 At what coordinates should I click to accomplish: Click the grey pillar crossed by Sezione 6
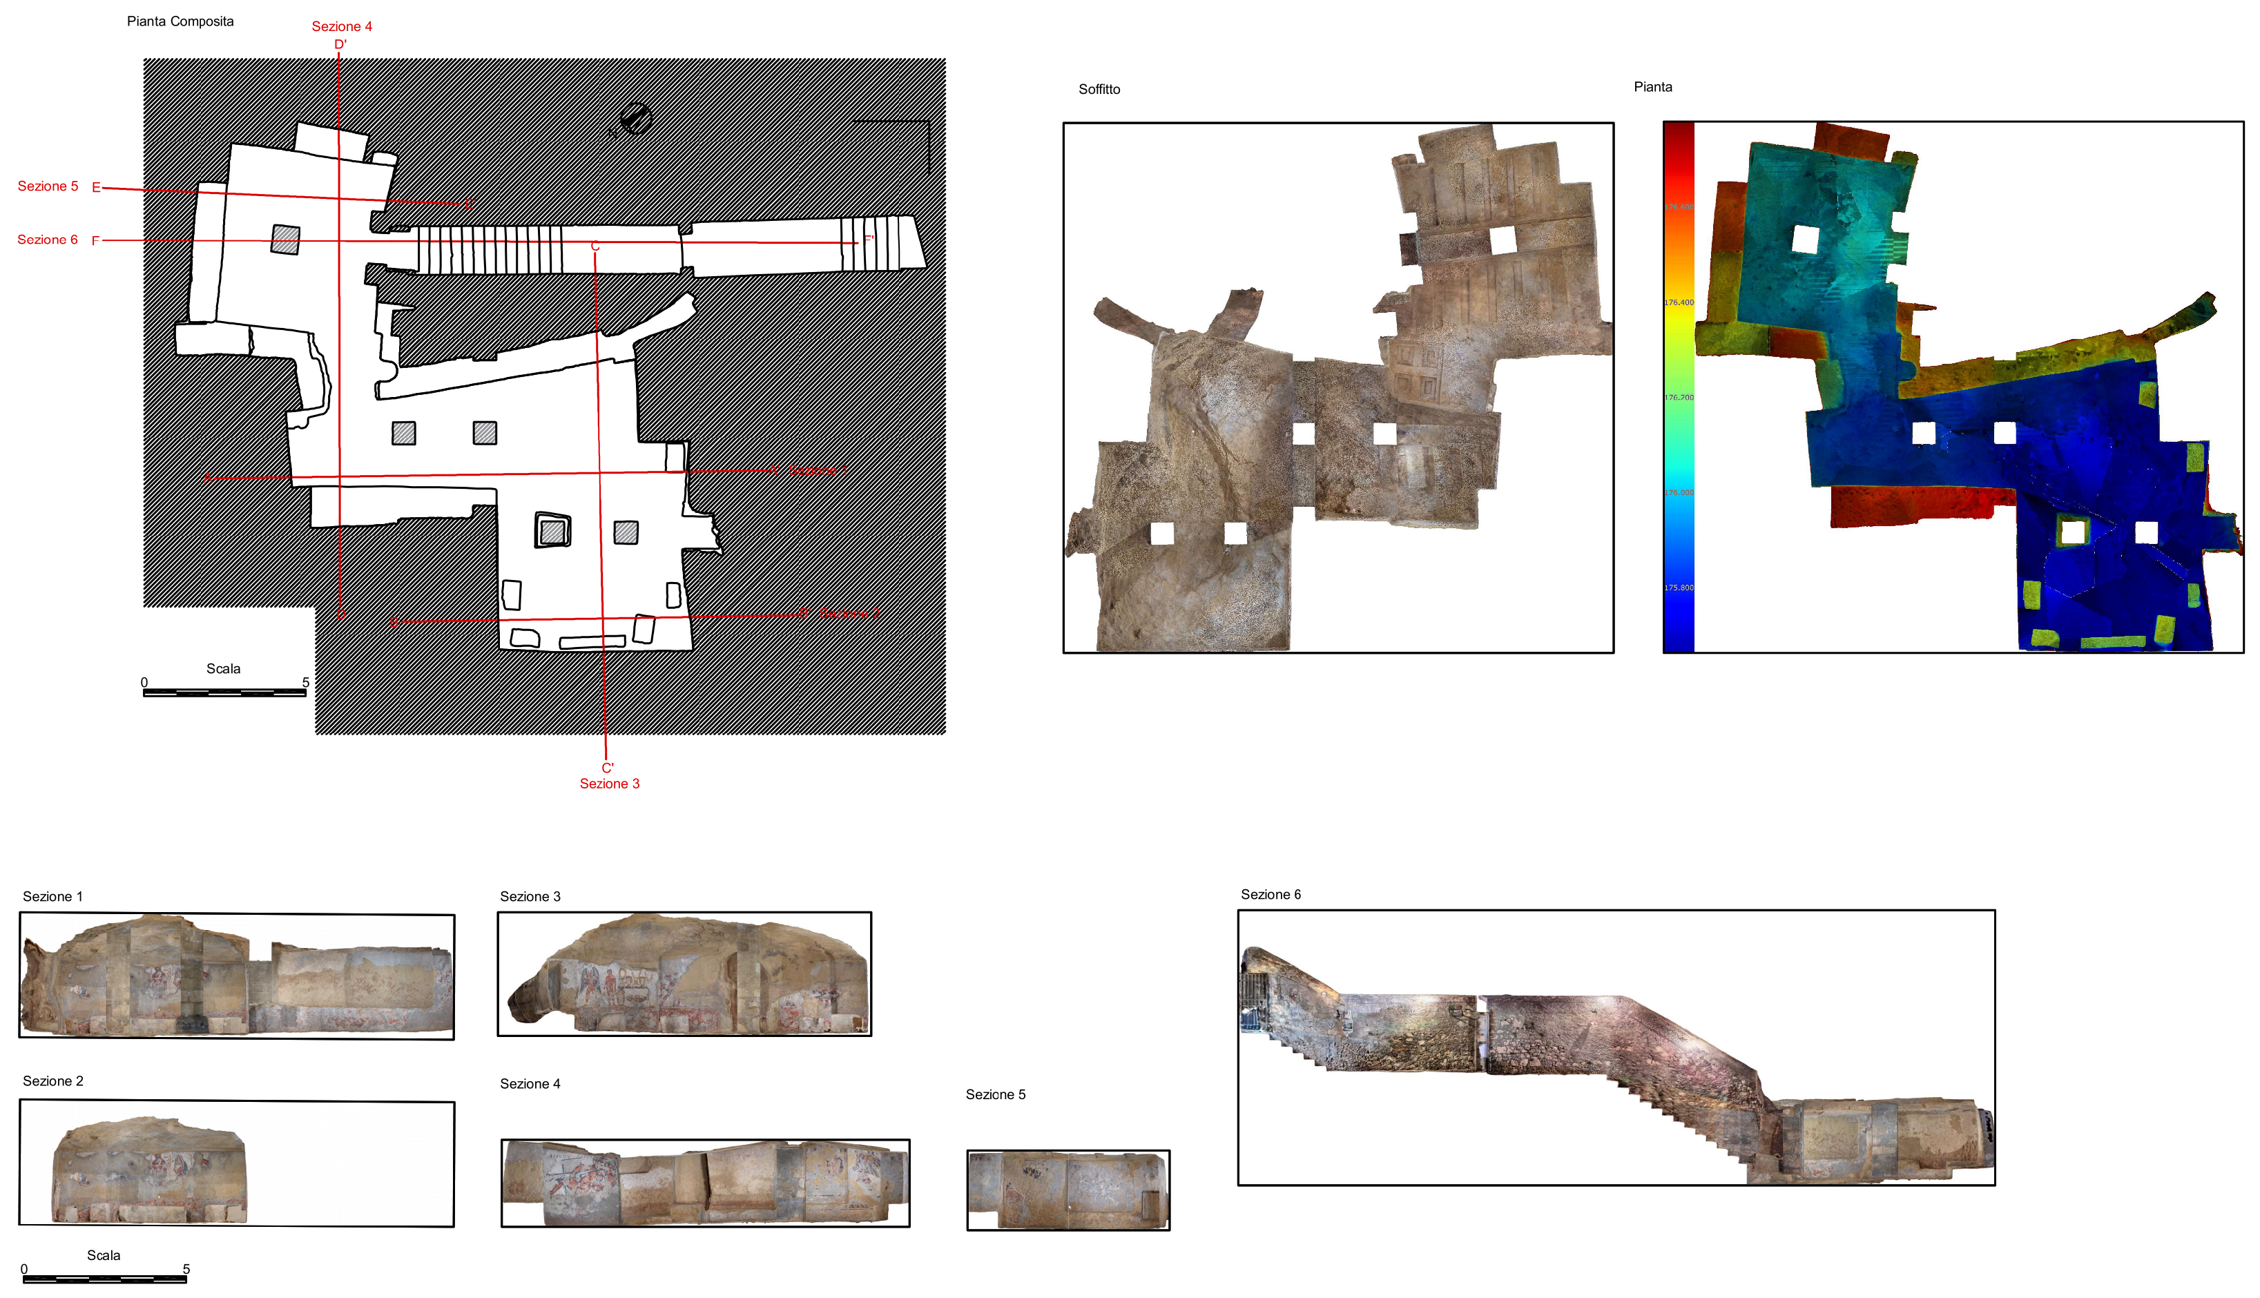[285, 240]
